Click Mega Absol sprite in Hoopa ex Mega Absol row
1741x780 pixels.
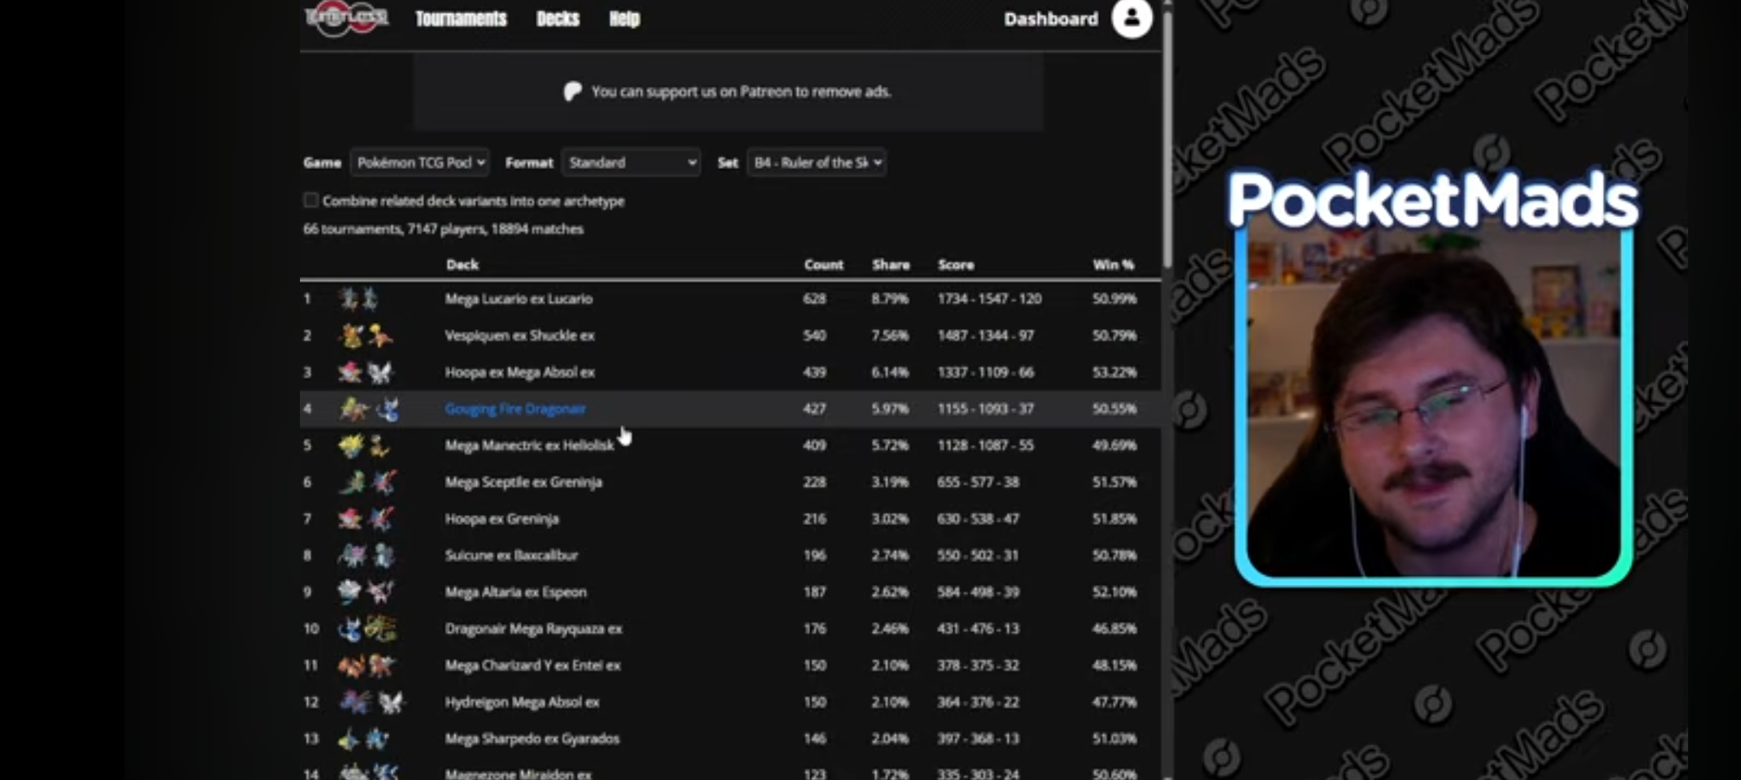click(380, 372)
